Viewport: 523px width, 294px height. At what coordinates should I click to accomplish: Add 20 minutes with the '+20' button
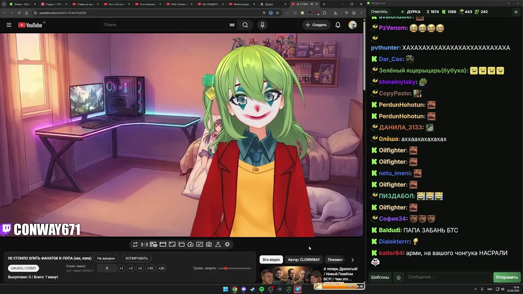pos(161,268)
